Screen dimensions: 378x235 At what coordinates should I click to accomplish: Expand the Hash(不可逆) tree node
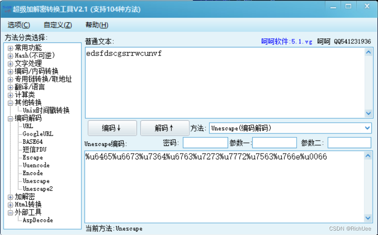tap(10, 56)
